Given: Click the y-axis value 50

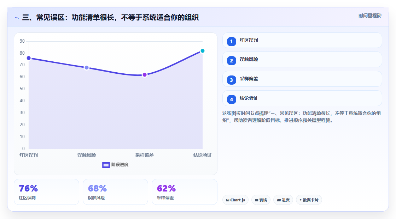Looking at the screenshot, I should click(22, 89).
